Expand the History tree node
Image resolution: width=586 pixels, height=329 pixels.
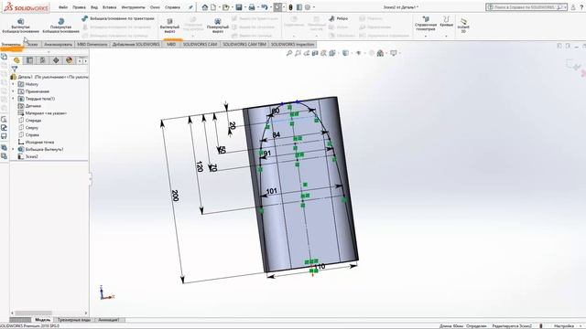point(13,84)
